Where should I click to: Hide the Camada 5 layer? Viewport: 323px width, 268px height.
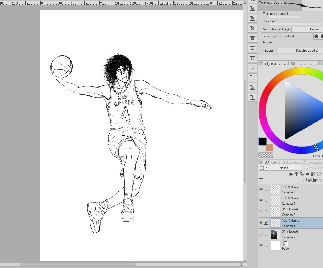(261, 189)
